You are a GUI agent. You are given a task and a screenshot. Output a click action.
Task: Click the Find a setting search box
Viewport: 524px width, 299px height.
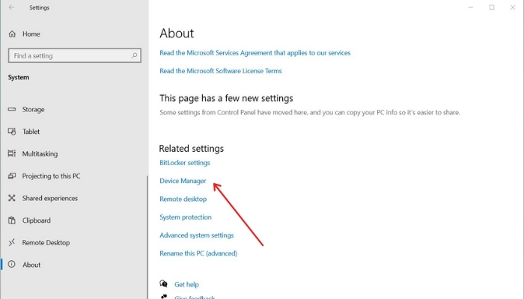pos(75,55)
